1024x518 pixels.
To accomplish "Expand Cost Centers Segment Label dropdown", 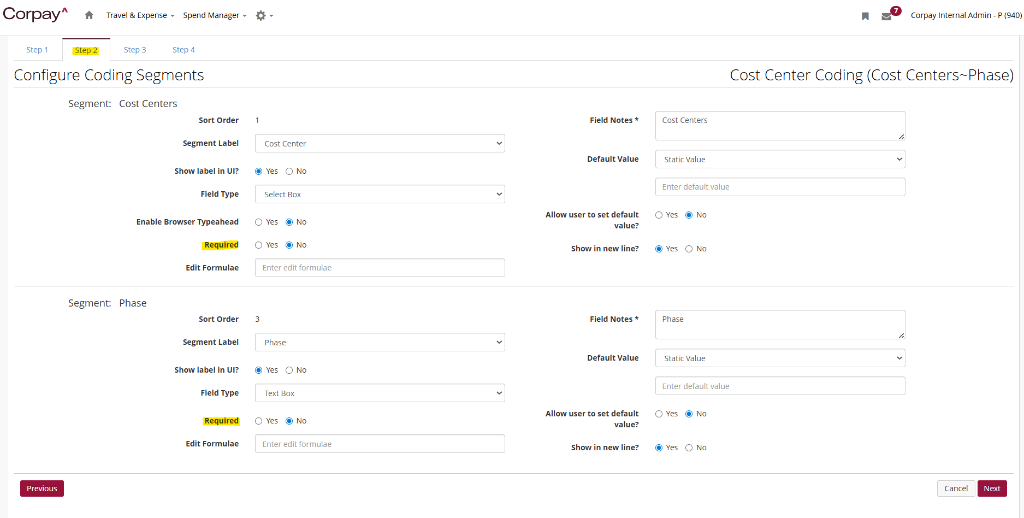I will point(380,144).
